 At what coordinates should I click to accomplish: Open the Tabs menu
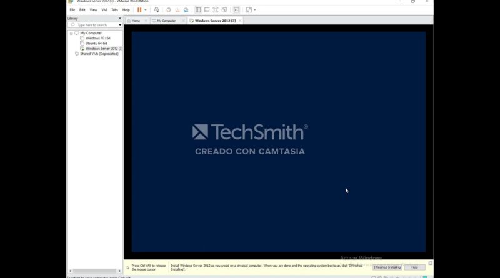[x=114, y=10]
